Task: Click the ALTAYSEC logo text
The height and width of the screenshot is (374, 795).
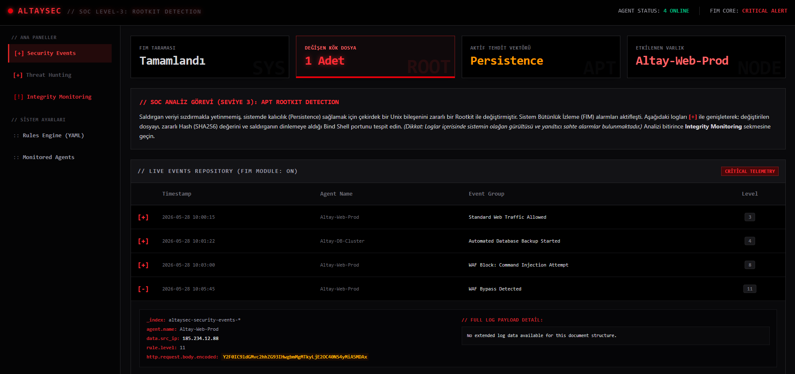Action: pyautogui.click(x=39, y=11)
